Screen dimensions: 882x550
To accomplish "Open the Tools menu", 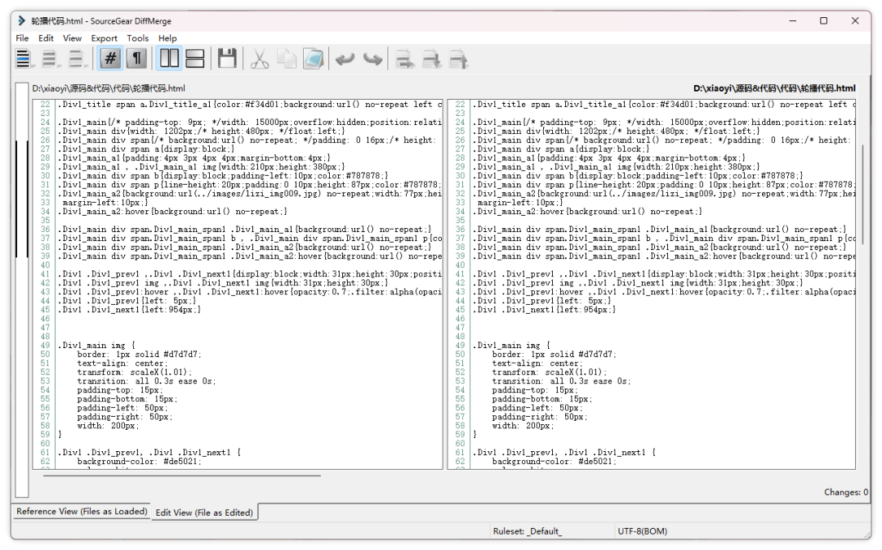I will (137, 38).
